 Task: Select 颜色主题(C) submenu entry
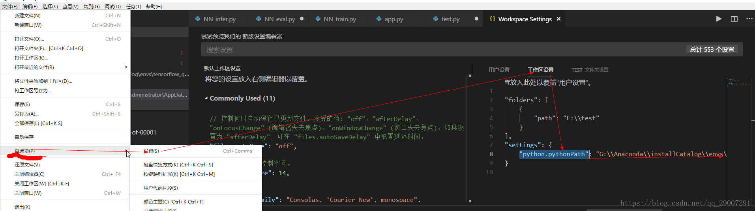[196, 202]
